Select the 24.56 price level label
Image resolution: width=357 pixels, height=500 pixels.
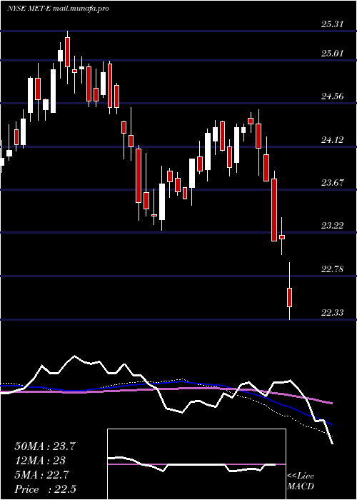[333, 96]
